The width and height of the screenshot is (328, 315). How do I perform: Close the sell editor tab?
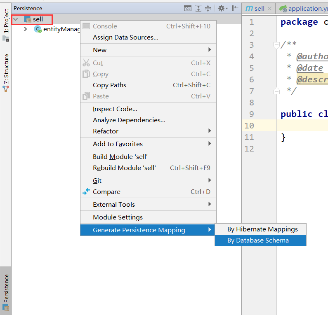click(269, 9)
